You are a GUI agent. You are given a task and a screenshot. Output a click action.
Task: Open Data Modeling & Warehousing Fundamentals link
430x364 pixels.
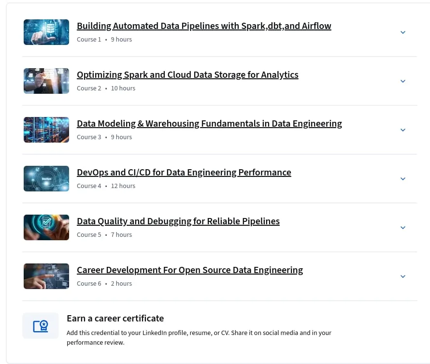(x=209, y=124)
